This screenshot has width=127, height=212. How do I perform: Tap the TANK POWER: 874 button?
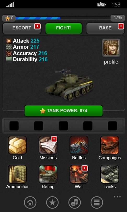(63, 111)
